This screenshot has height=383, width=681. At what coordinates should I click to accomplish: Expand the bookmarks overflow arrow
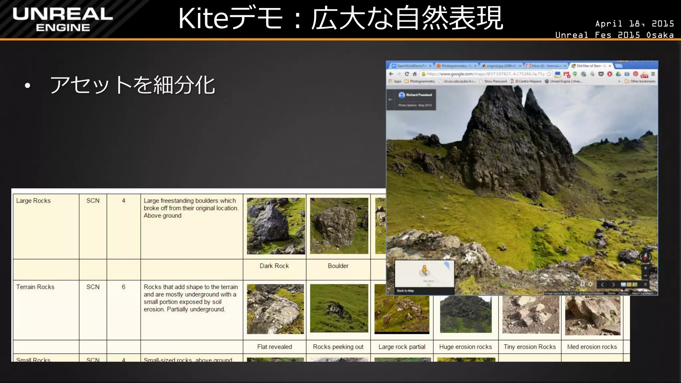(x=619, y=81)
